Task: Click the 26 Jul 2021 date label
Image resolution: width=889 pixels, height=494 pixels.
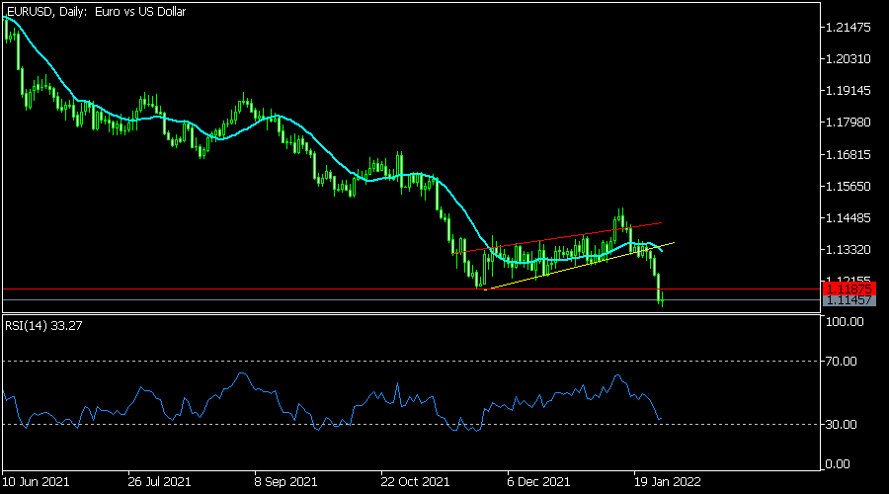Action: coord(157,483)
